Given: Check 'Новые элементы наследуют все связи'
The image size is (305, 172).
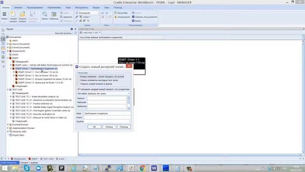Looking at the screenshot, I should pyautogui.click(x=79, y=80).
